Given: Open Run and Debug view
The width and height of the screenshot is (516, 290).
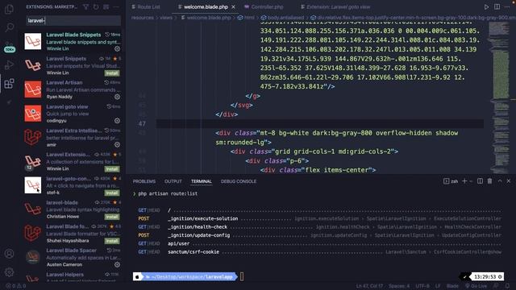Looking at the screenshot, I should (9, 64).
